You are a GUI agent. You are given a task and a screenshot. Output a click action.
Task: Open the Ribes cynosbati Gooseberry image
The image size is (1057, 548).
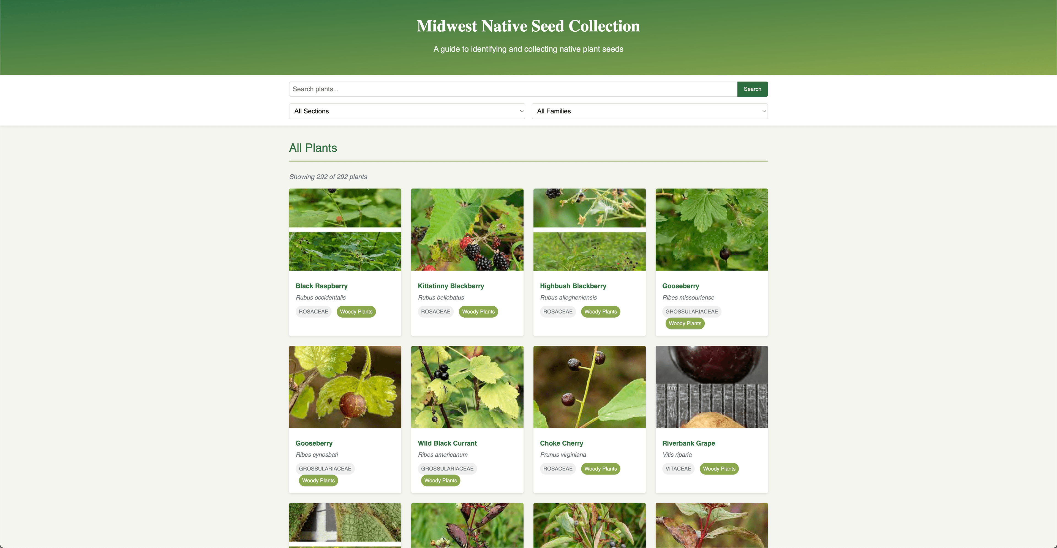(x=345, y=387)
